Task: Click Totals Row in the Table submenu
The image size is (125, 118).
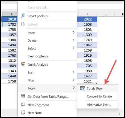Action: (x=97, y=88)
